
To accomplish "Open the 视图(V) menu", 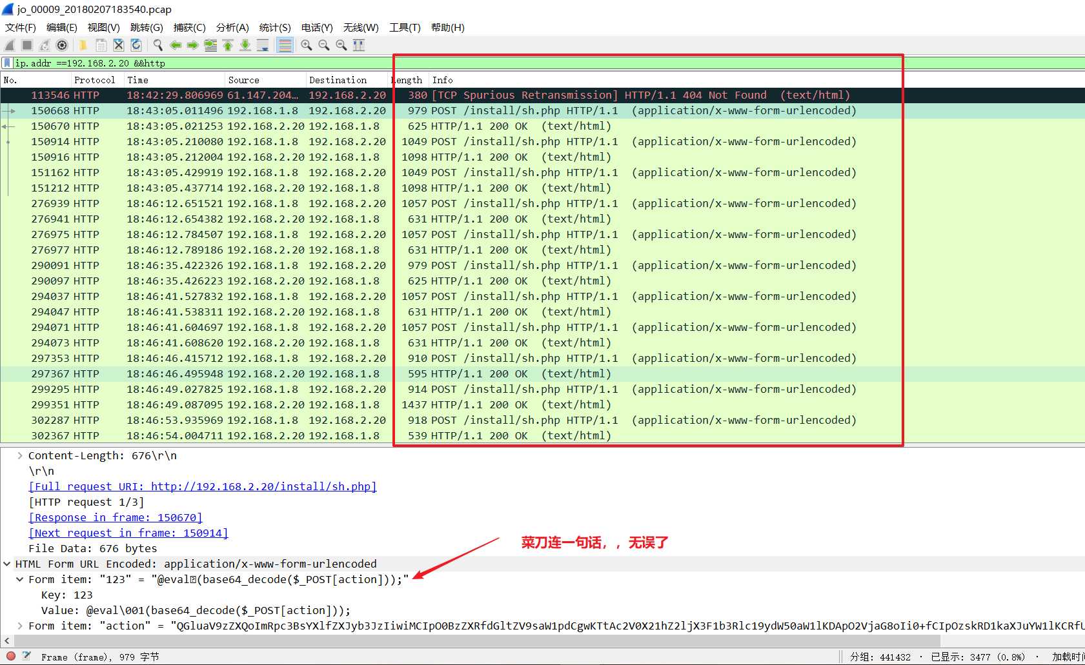I will (104, 27).
